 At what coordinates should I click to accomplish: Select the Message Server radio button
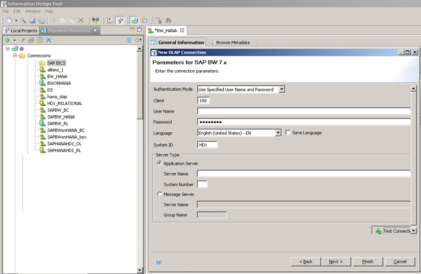pyautogui.click(x=159, y=194)
